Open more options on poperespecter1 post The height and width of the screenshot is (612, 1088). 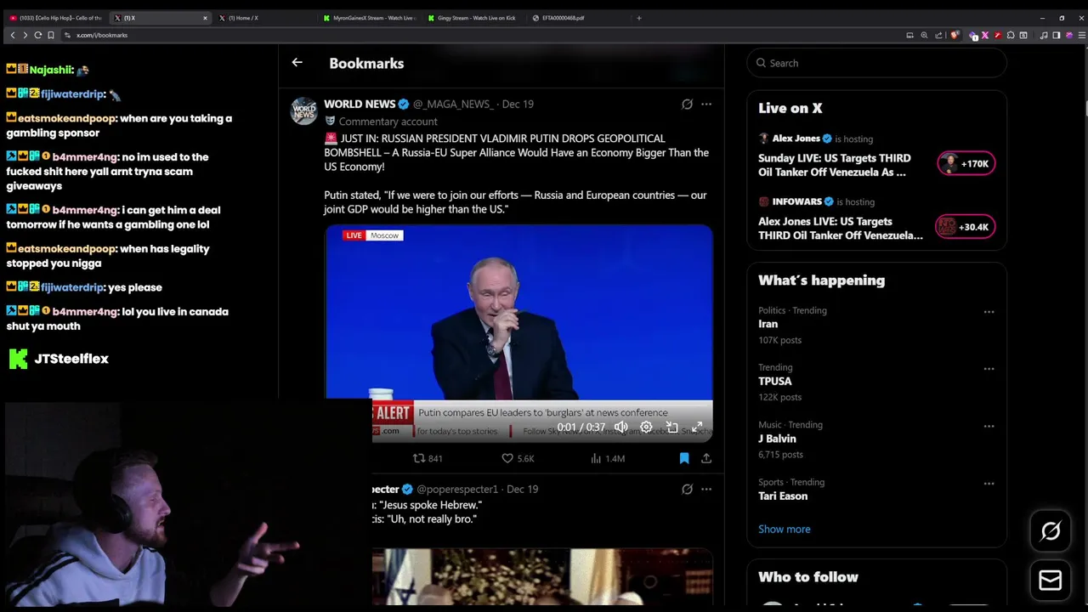pos(705,490)
